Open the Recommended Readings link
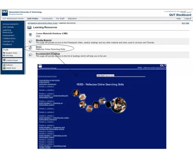Image resolution: width=193 pixels, height=150 pixels. [48, 54]
